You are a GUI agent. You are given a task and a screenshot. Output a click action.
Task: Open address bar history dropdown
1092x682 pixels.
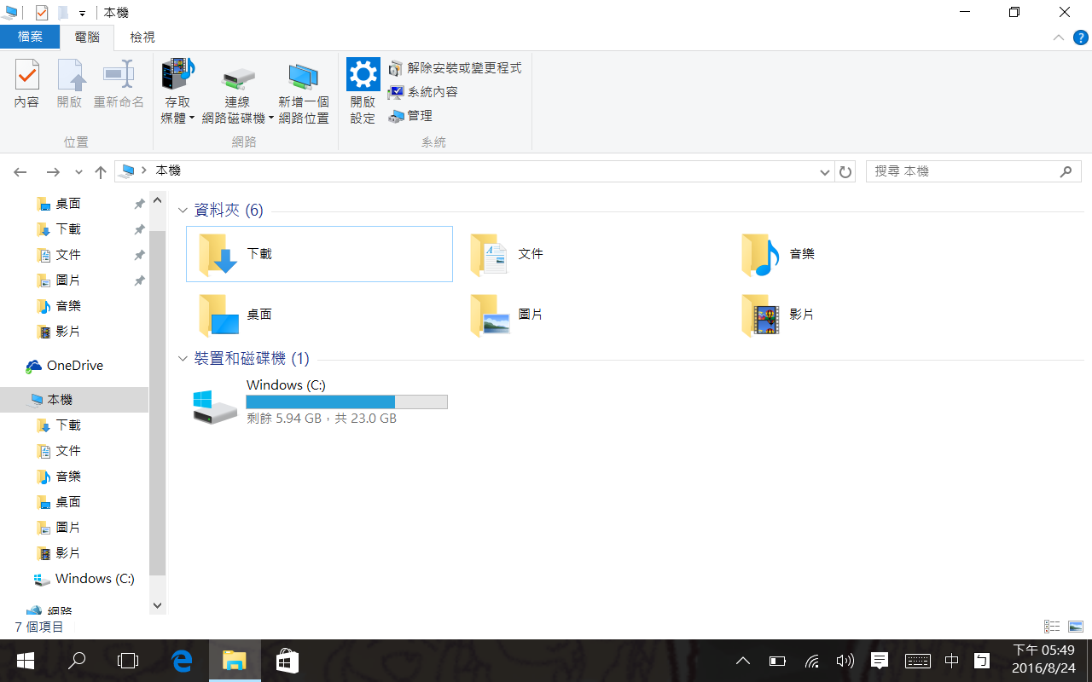825,172
